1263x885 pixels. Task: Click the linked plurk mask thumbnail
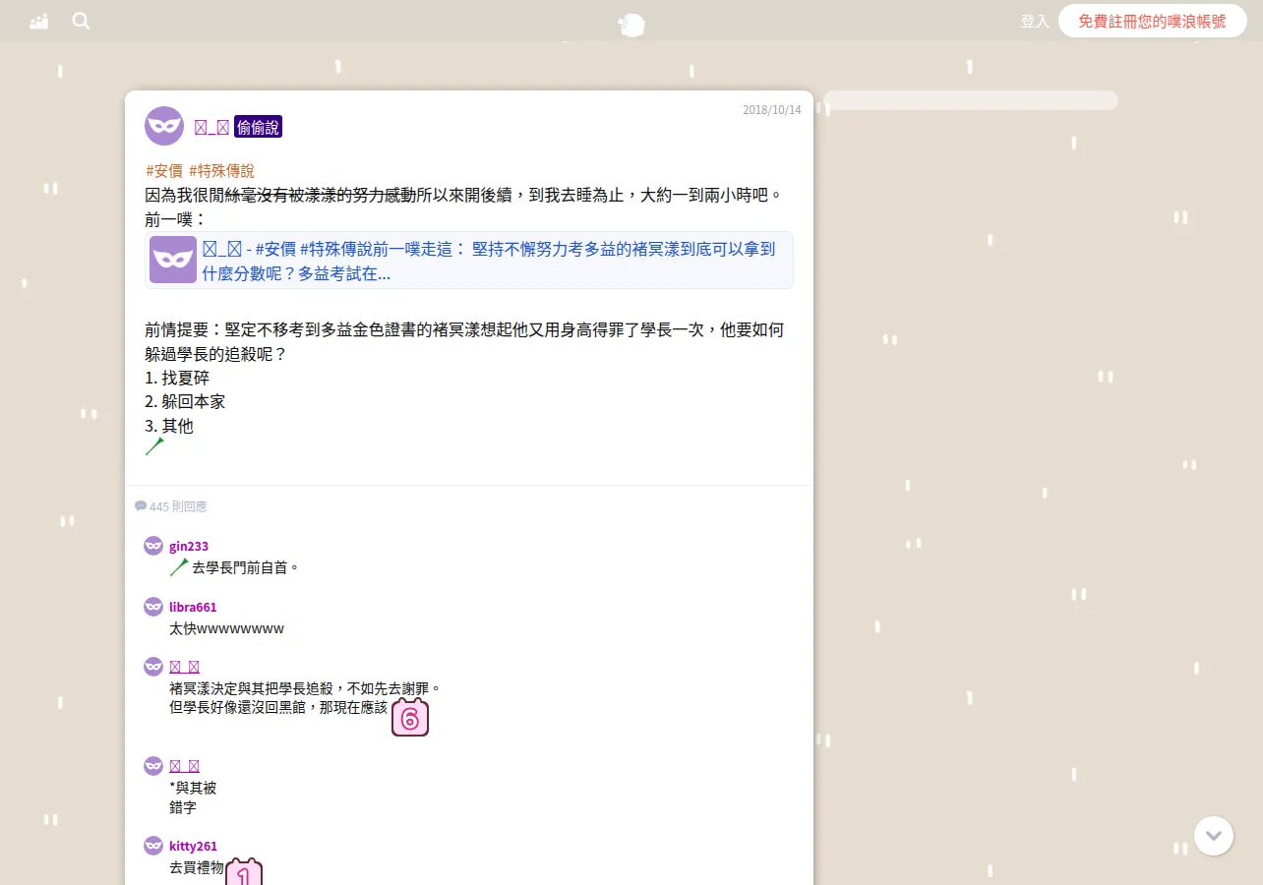[173, 260]
